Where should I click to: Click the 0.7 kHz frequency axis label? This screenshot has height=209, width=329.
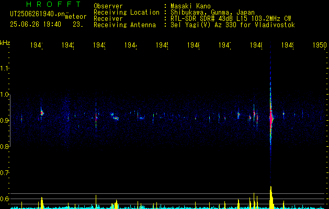[4, 173]
